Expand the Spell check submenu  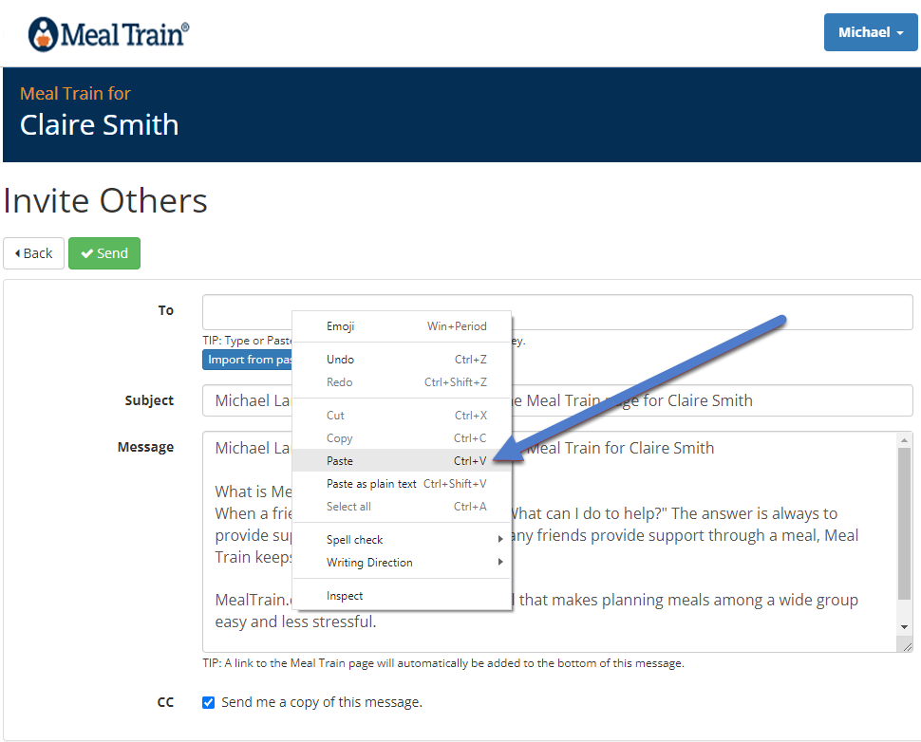point(402,540)
